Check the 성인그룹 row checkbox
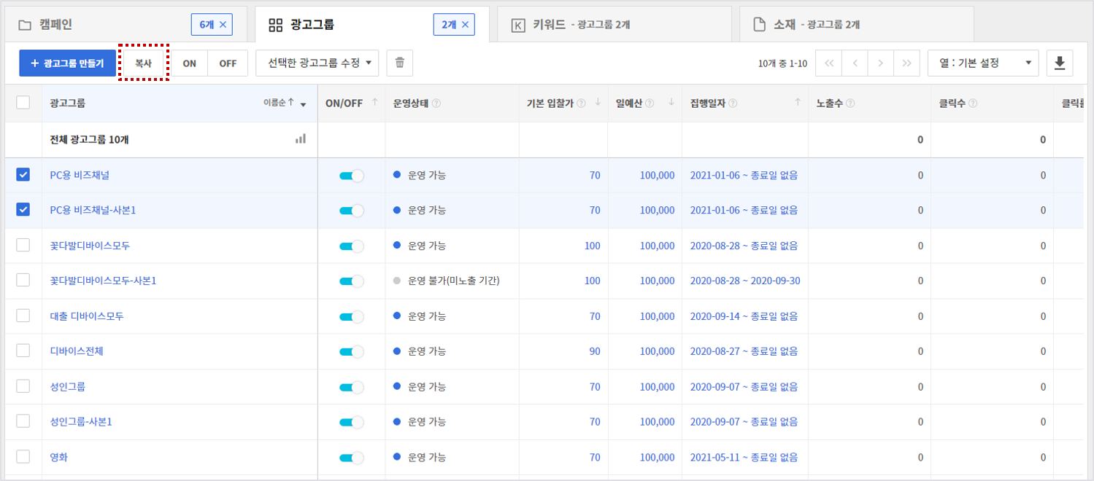The width and height of the screenshot is (1094, 481). 23,386
